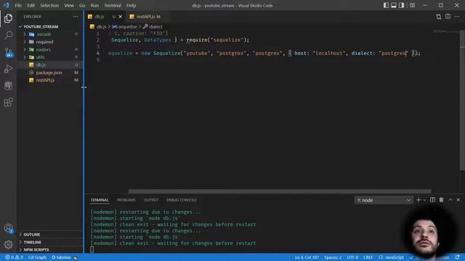Open the Go menu
This screenshot has width=465, height=261.
[x=82, y=5]
